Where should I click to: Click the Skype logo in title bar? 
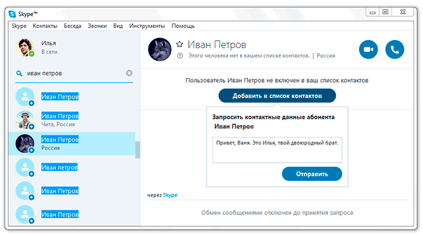(x=12, y=14)
